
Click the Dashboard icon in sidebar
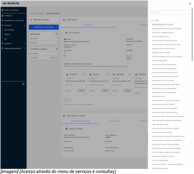pyautogui.click(x=3, y=16)
